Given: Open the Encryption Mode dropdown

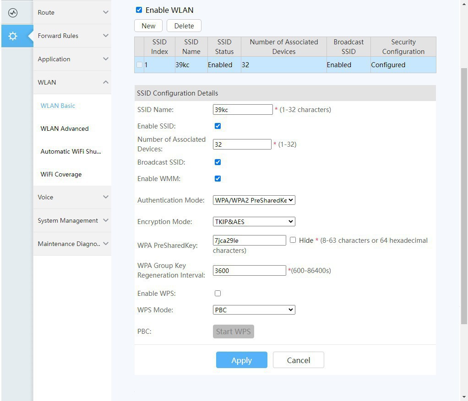Looking at the screenshot, I should click(254, 222).
